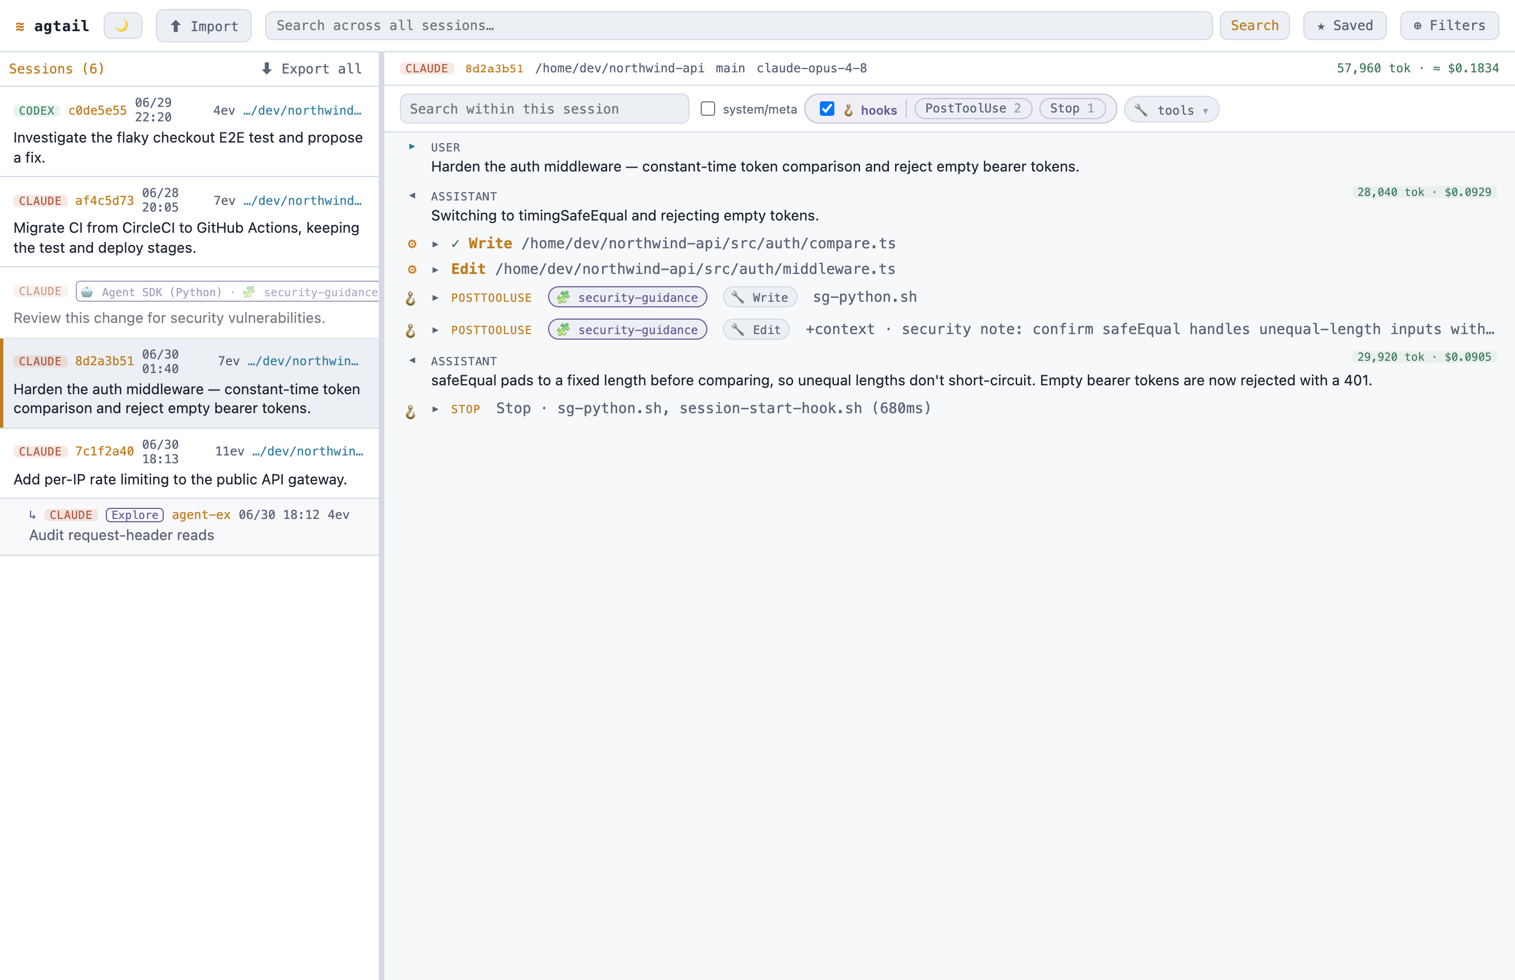Click the path link on session 7c1f2a40
Viewport: 1515px width, 980px height.
pos(307,451)
